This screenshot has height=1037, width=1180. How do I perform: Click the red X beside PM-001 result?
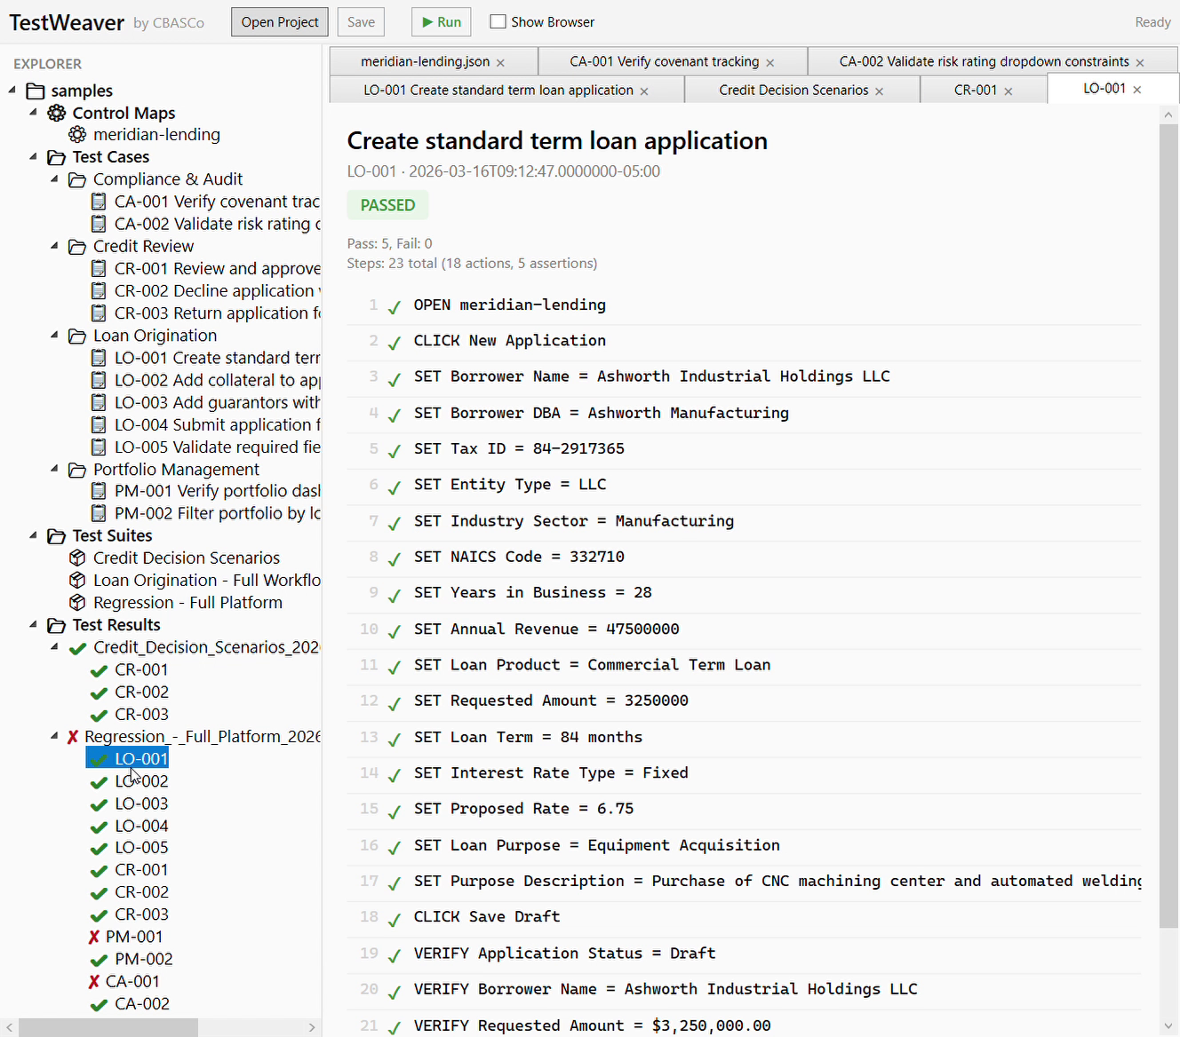pyautogui.click(x=93, y=936)
